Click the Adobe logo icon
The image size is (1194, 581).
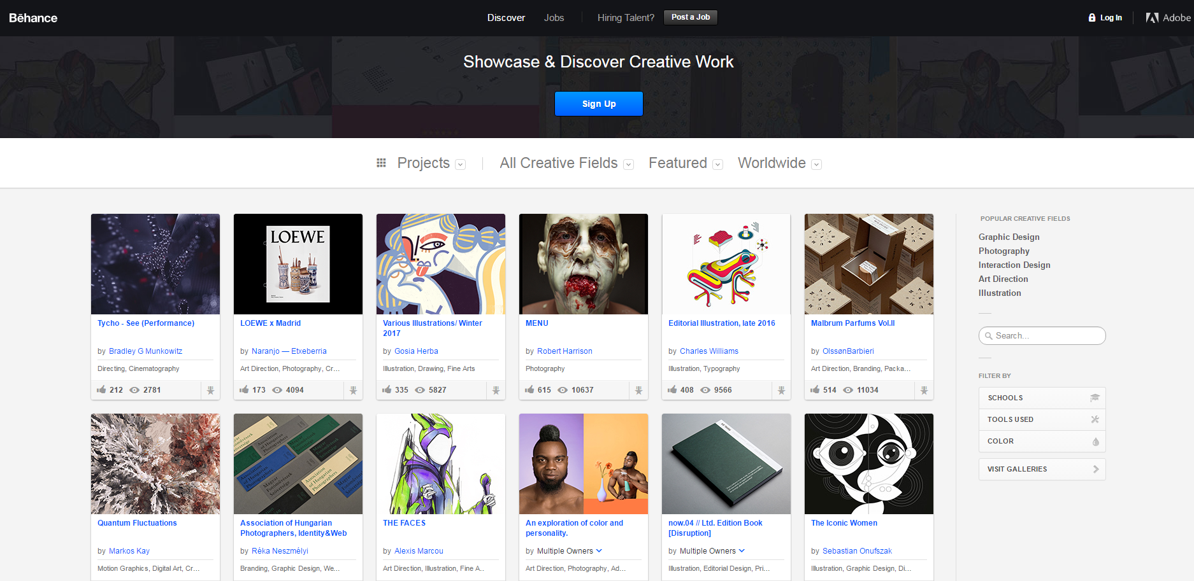1152,18
